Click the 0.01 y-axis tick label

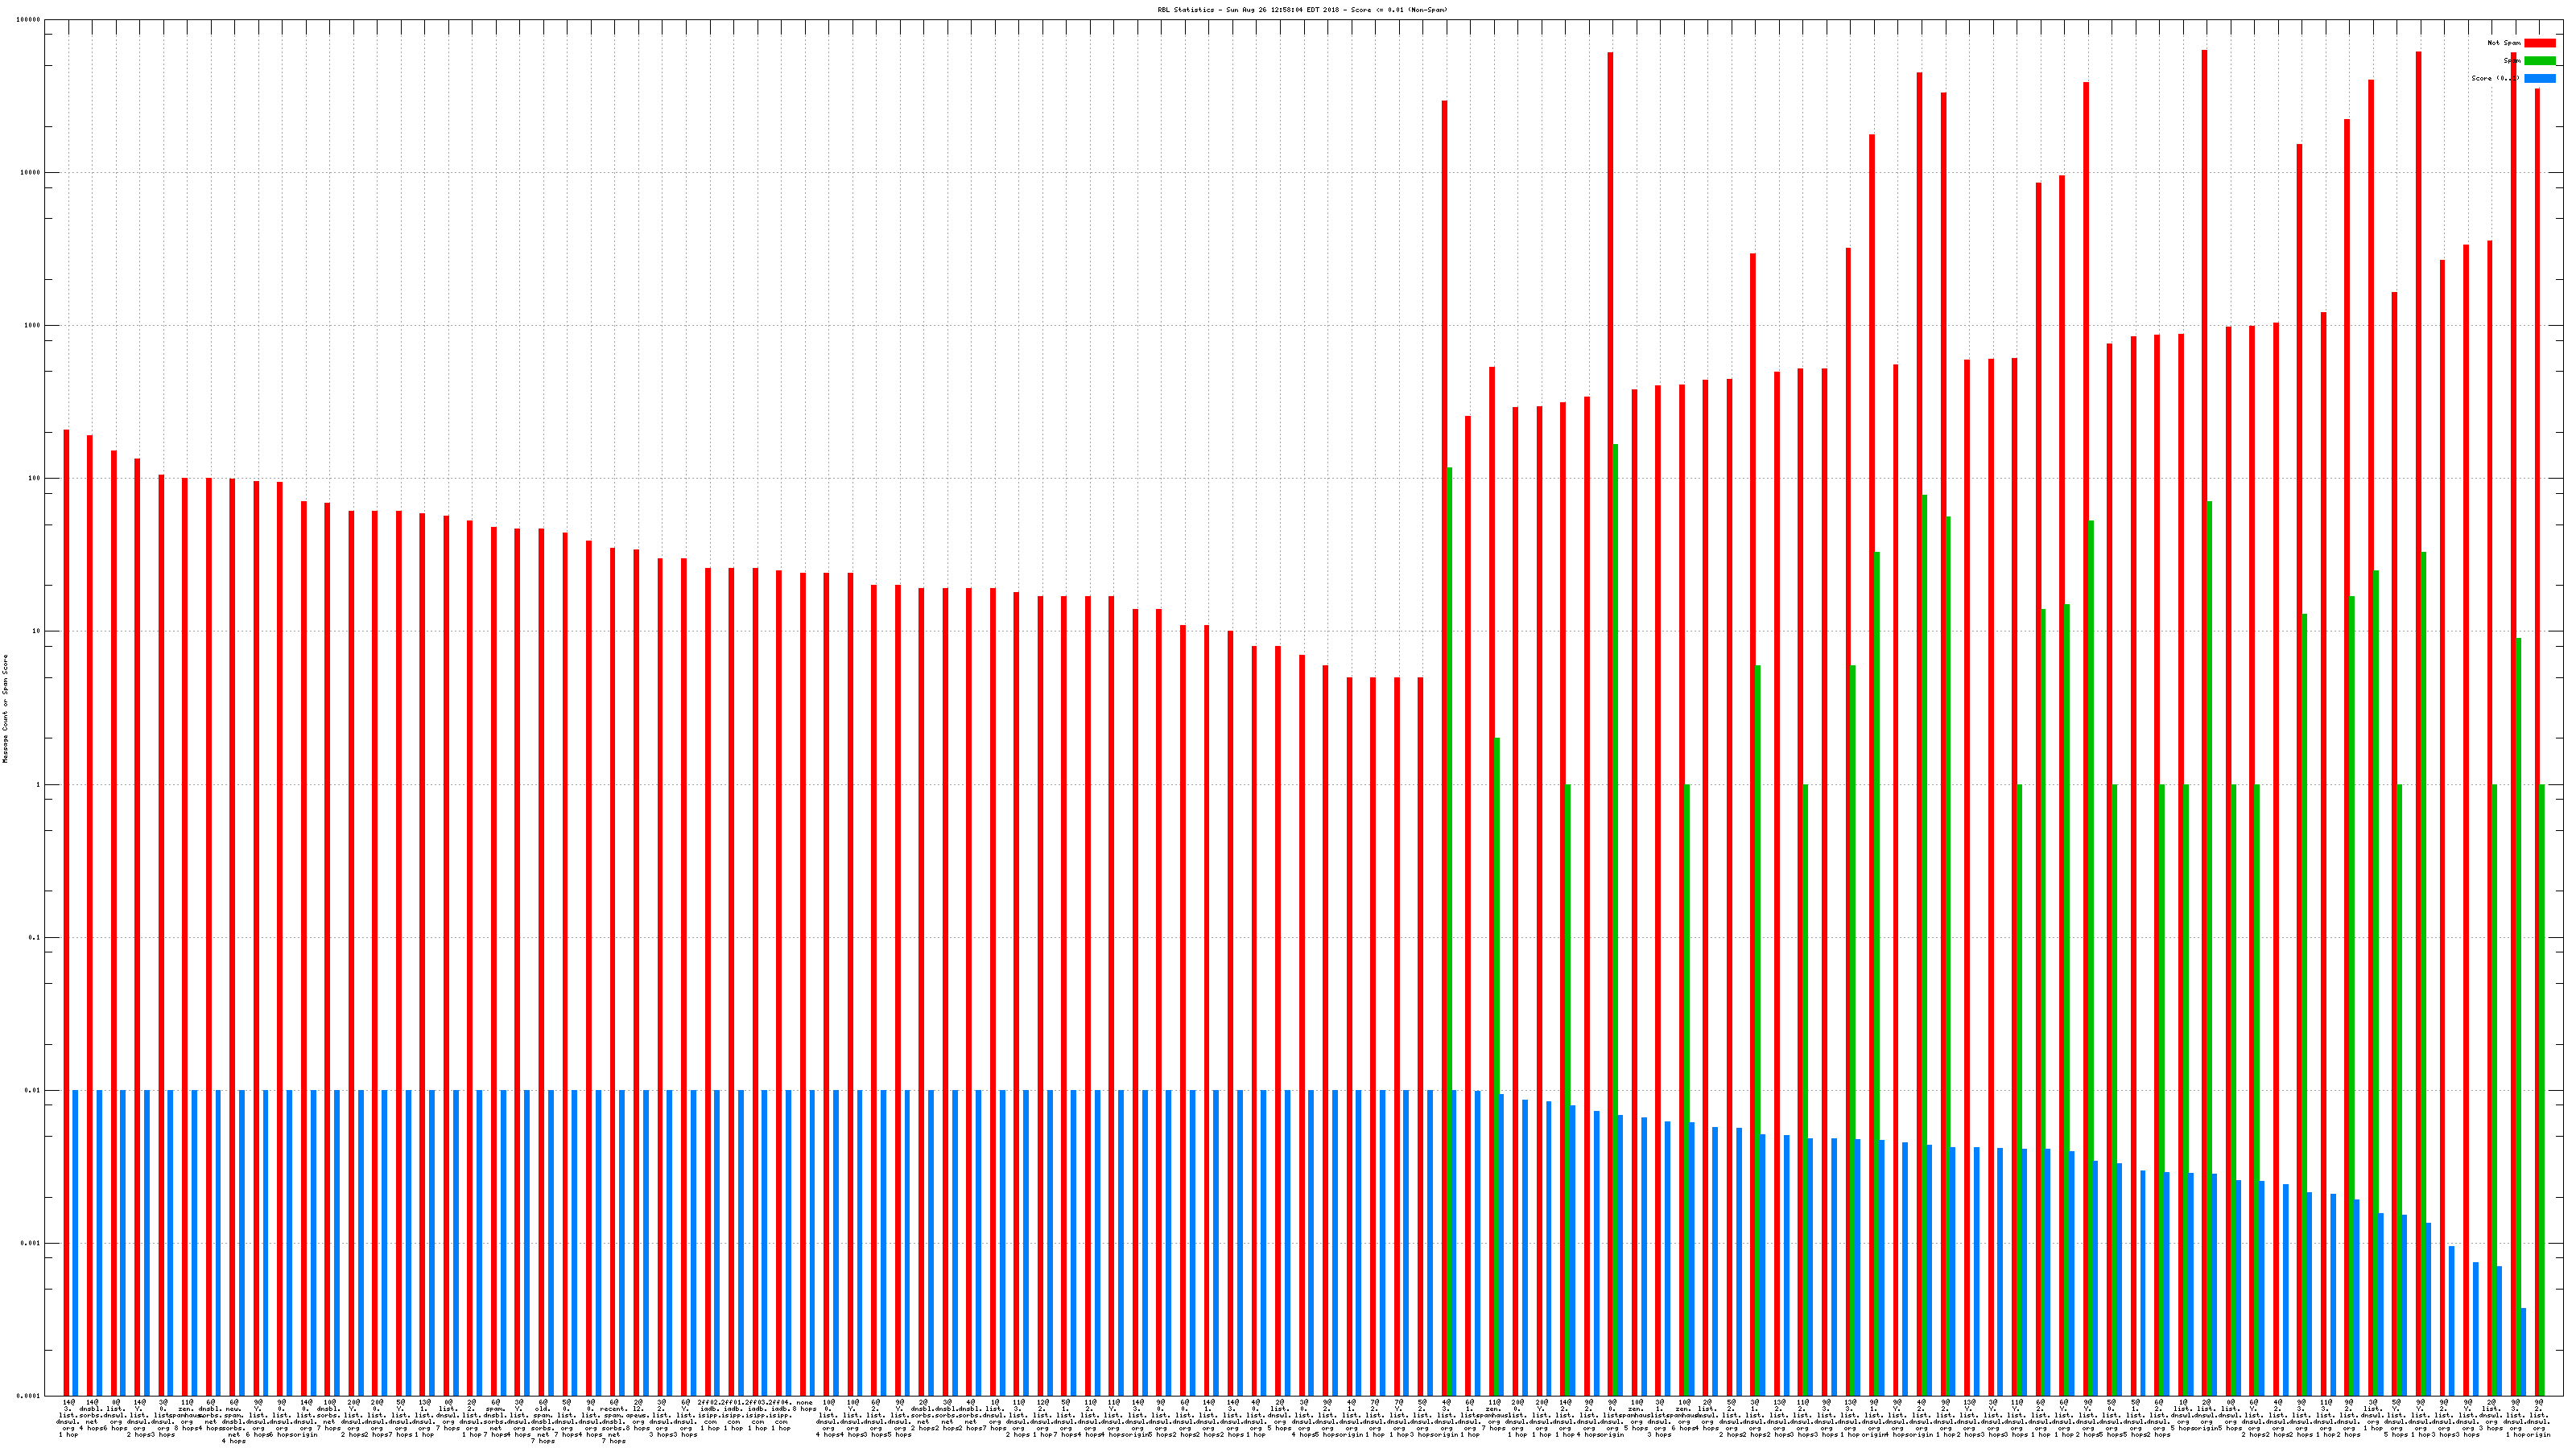point(33,1092)
